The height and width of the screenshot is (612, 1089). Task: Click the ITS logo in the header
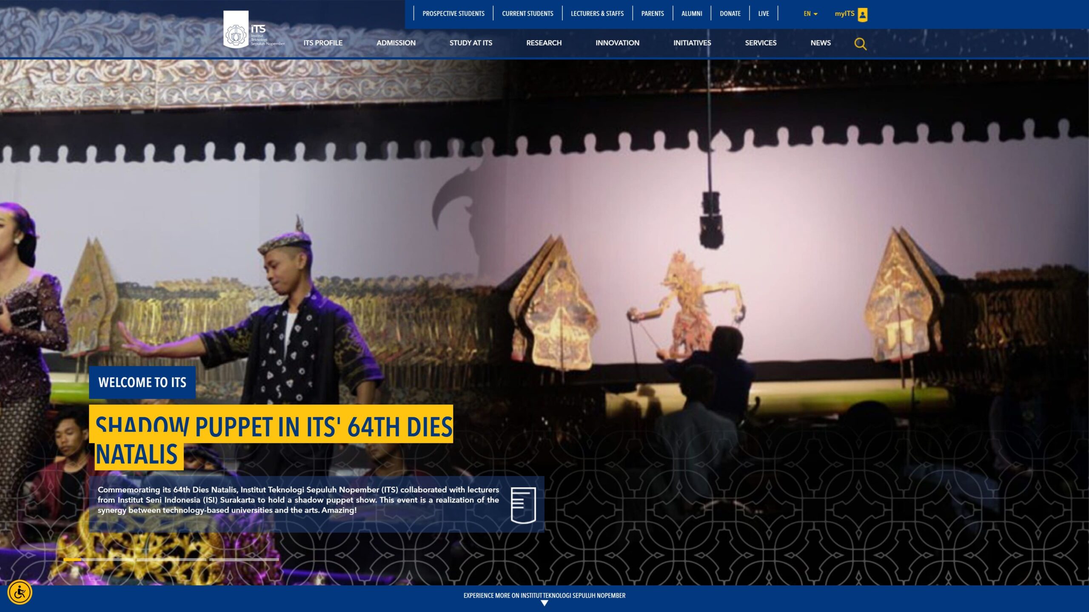point(254,31)
